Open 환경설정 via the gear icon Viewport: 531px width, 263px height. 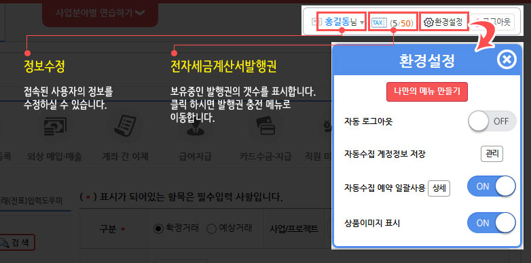tap(428, 22)
